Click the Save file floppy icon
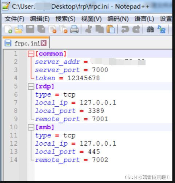 30,29
